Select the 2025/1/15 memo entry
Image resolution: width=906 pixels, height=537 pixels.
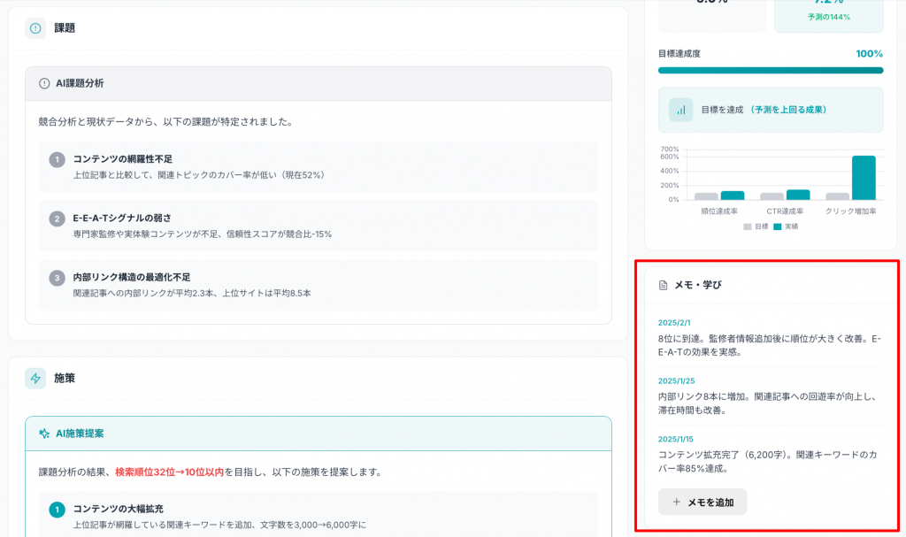770,456
